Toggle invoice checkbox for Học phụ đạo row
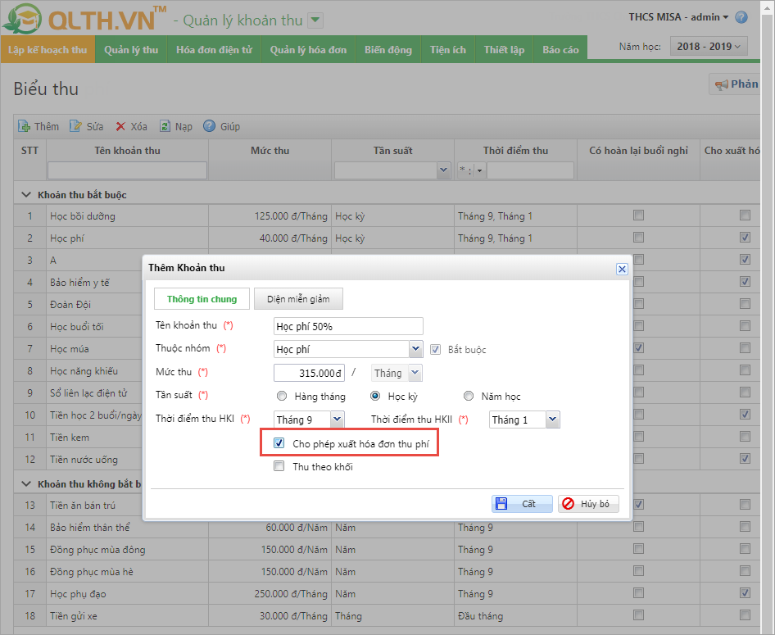Image resolution: width=775 pixels, height=635 pixels. tap(745, 592)
